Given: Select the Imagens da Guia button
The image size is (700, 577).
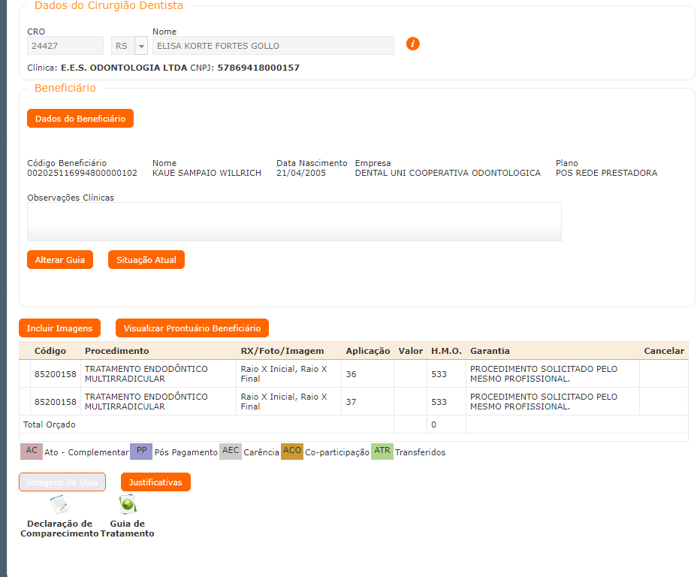Looking at the screenshot, I should 62,482.
